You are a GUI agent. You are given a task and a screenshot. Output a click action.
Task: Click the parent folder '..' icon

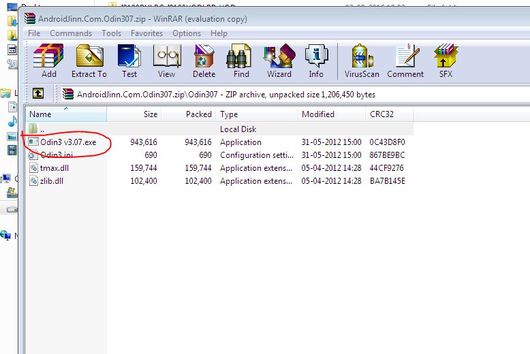pyautogui.click(x=33, y=129)
